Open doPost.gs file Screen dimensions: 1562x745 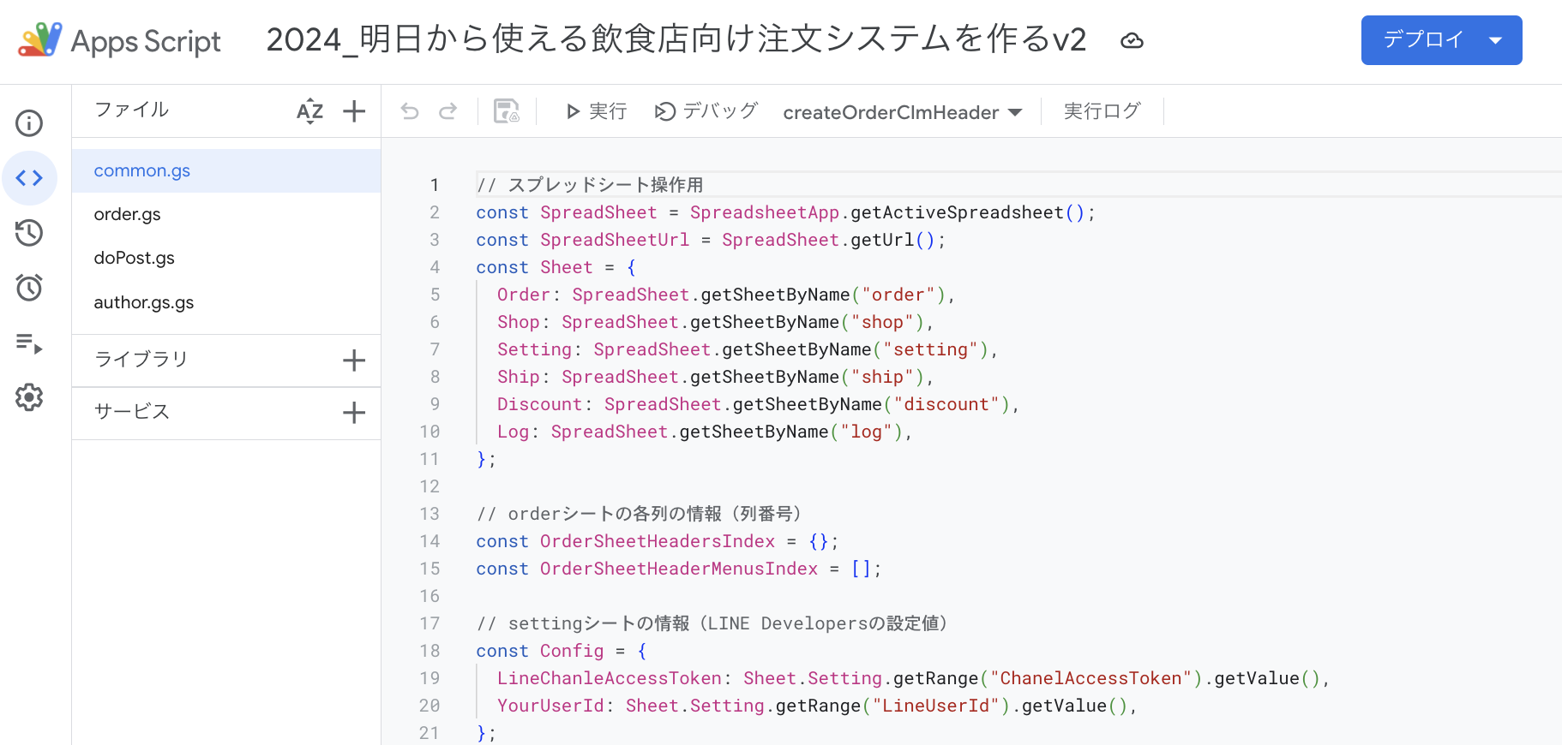(x=226, y=258)
